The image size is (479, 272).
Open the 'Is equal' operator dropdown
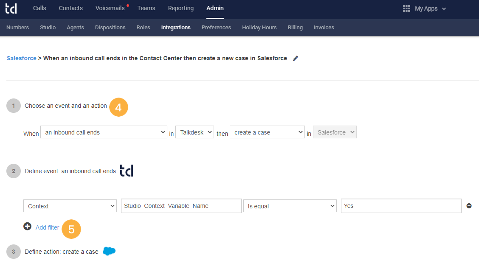[x=290, y=206]
